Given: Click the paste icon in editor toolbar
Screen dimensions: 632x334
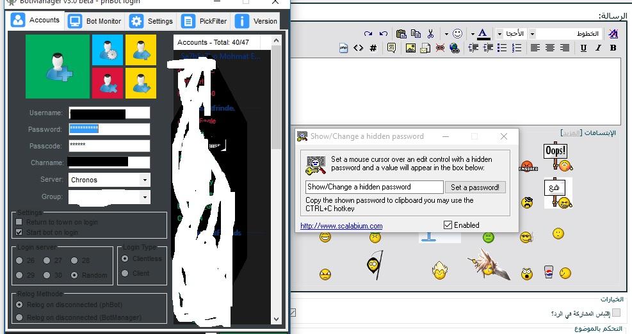Looking at the screenshot, I should coord(401,33).
